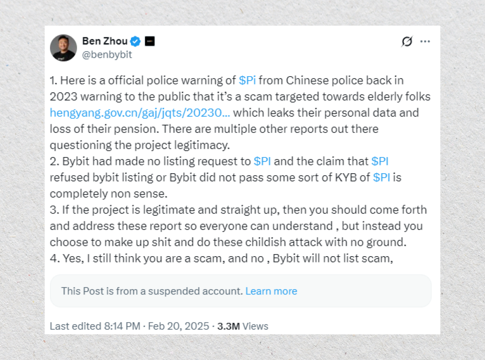The image size is (485, 360).
Task: Open the Learn more link
Action: (x=271, y=291)
